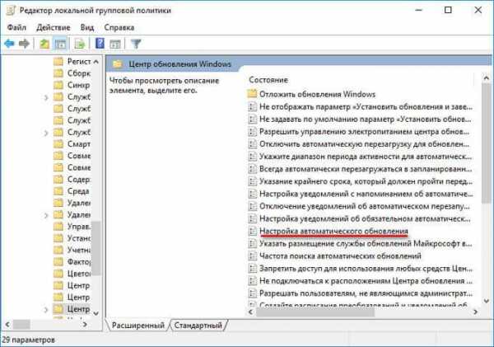Click the policy list scroll-left arrow

(251, 312)
